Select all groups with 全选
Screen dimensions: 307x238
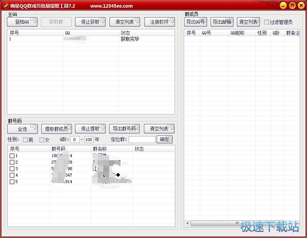pos(23,129)
